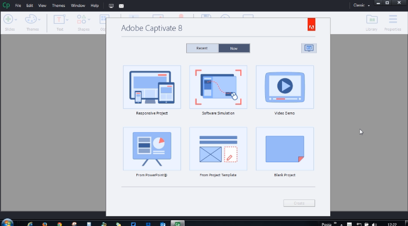
Task: Expand the Themes toolbar dropdown arrow
Action: click(39, 20)
